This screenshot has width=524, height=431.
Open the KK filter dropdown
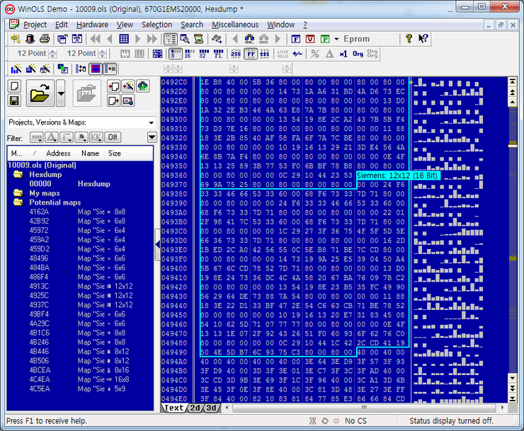[96, 137]
